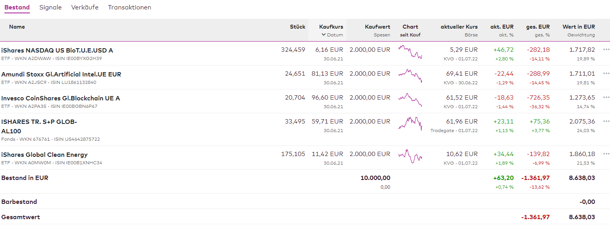Switch to the Verkäufe tab
Screen dimensions: 610x227
tap(85, 7)
